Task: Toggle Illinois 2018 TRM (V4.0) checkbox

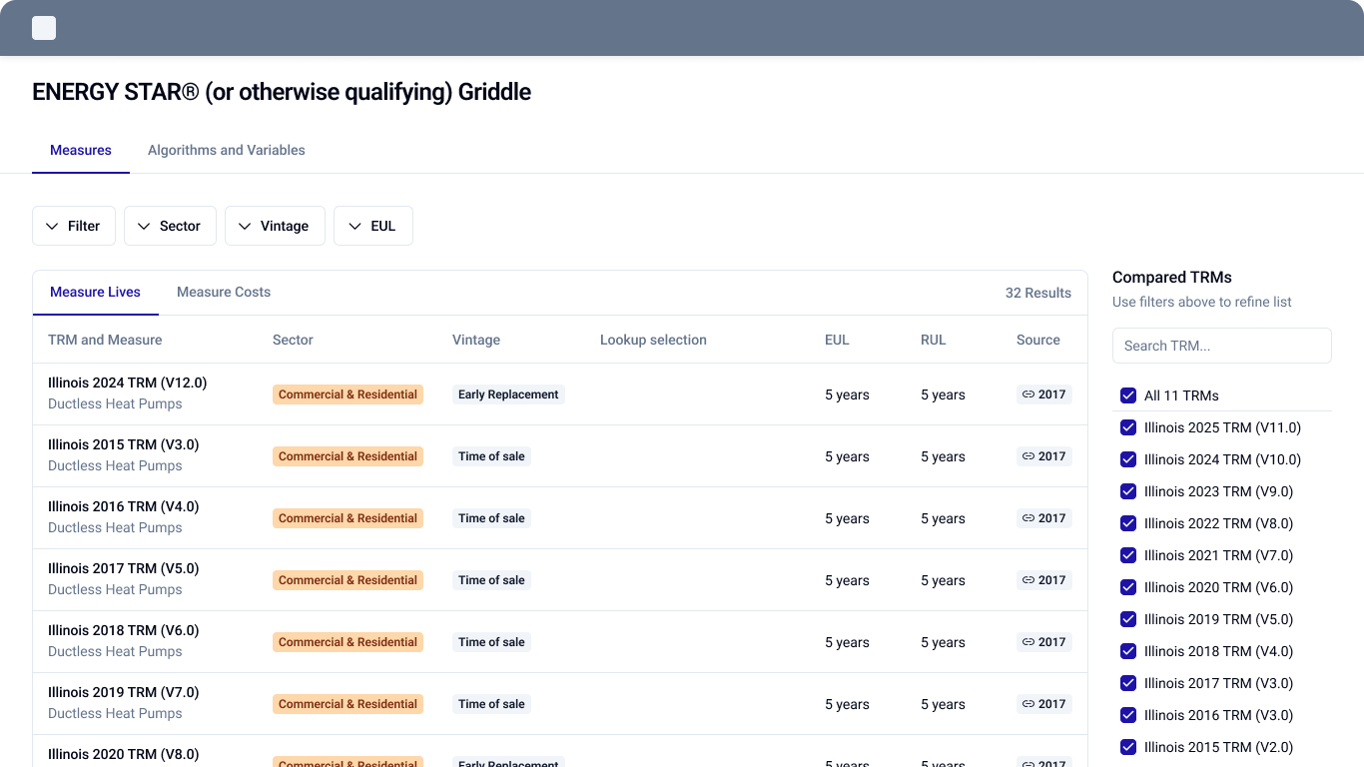Action: [1128, 651]
